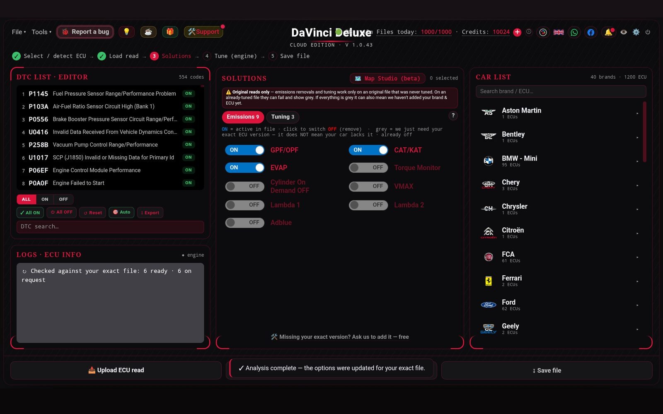
Task: Change language via UK flag icon
Action: tap(559, 32)
